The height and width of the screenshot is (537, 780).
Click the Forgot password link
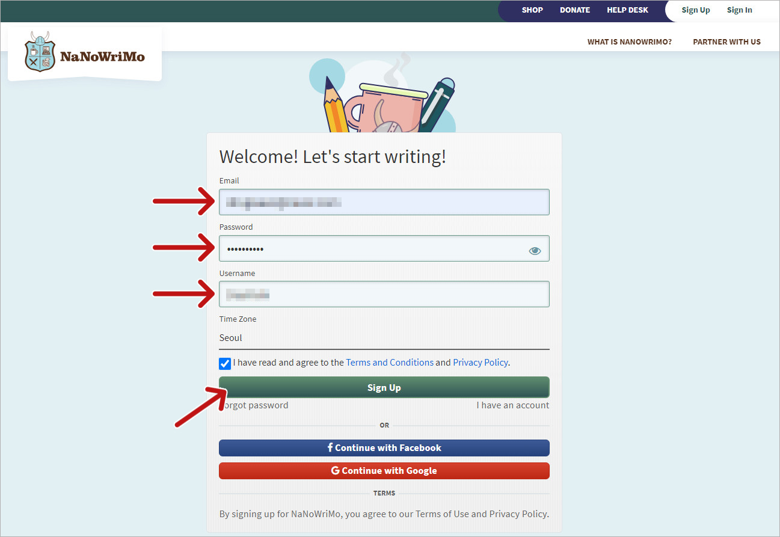point(254,405)
